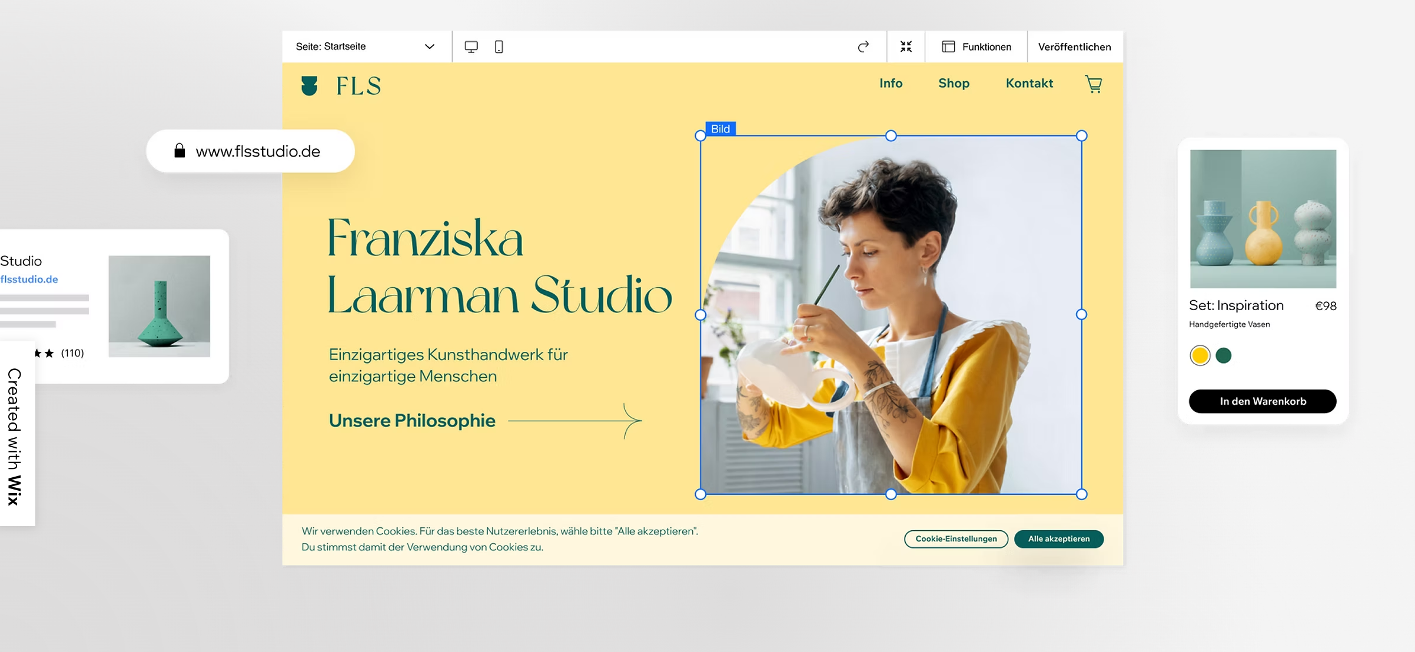Switch to mobile view icon
This screenshot has width=1415, height=652.
[499, 46]
